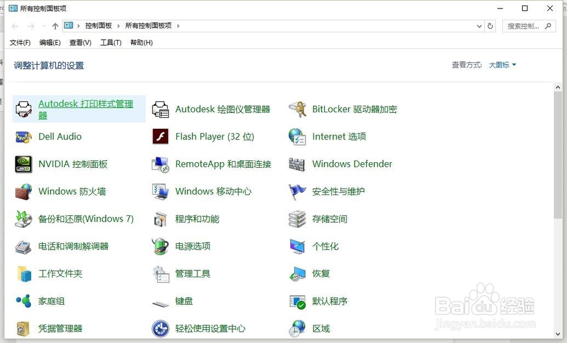
Task: Open 电源选项 battery icon
Action: [160, 247]
